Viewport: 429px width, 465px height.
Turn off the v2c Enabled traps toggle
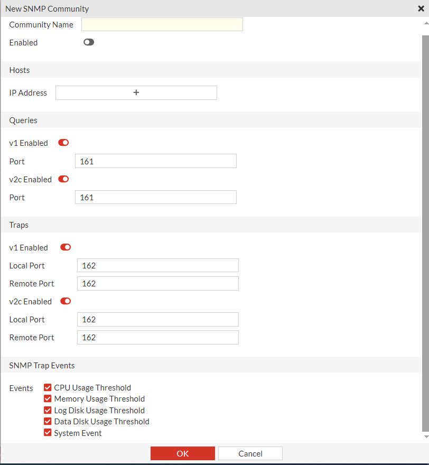click(x=65, y=301)
